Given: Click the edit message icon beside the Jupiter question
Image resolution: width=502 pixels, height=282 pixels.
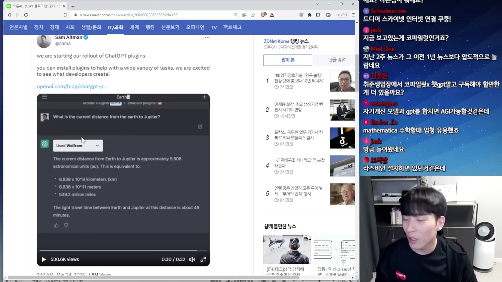Looking at the screenshot, I should point(200,126).
